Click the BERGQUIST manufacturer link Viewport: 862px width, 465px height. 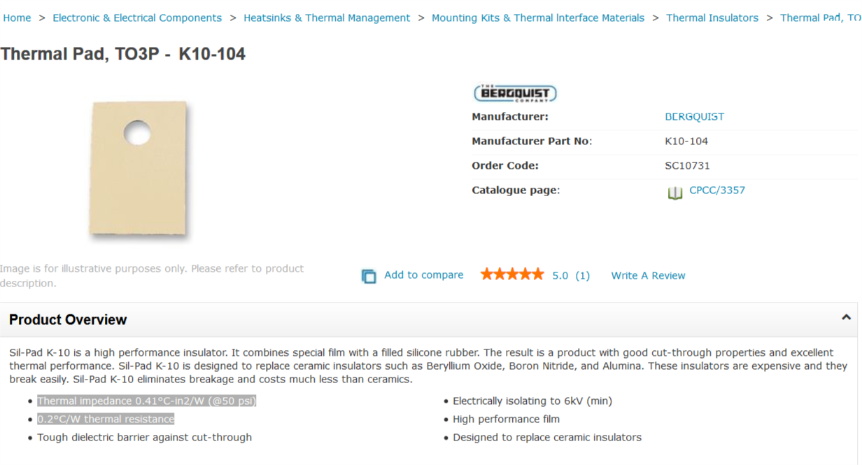coord(694,117)
